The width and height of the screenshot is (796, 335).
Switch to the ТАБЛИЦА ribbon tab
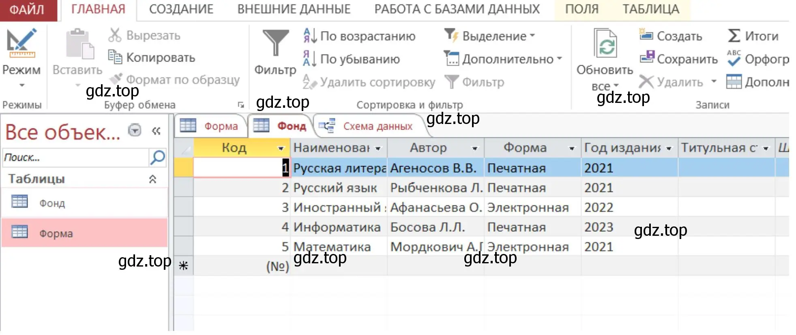[x=651, y=9]
